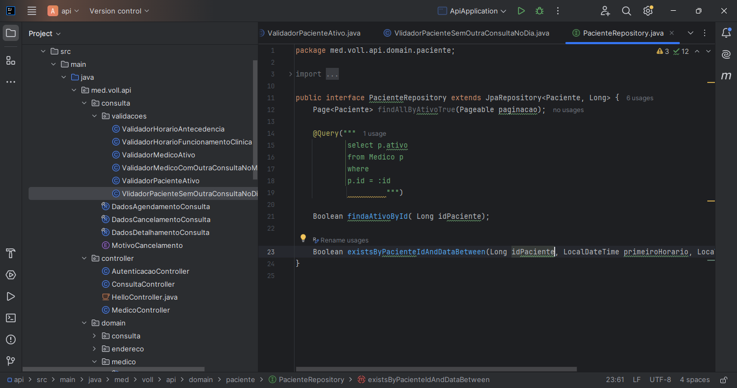Show more tool windows ellipsis
The width and height of the screenshot is (737, 388).
pyautogui.click(x=11, y=82)
